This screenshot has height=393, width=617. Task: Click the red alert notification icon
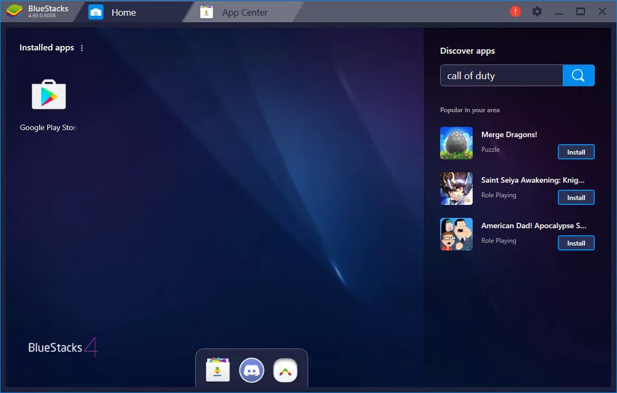515,11
